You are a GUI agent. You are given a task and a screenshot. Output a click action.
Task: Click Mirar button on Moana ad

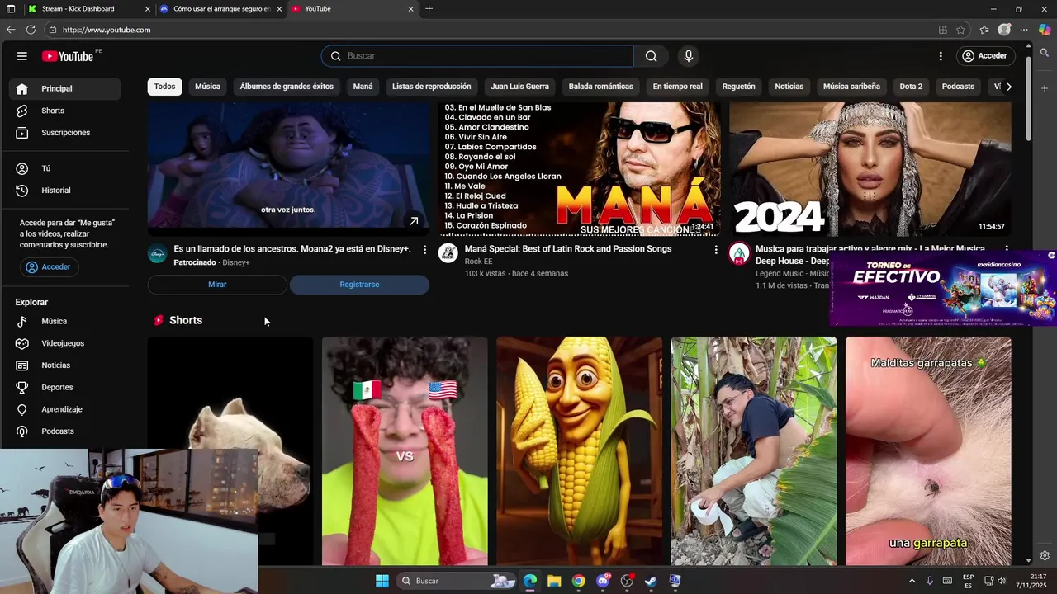click(217, 285)
